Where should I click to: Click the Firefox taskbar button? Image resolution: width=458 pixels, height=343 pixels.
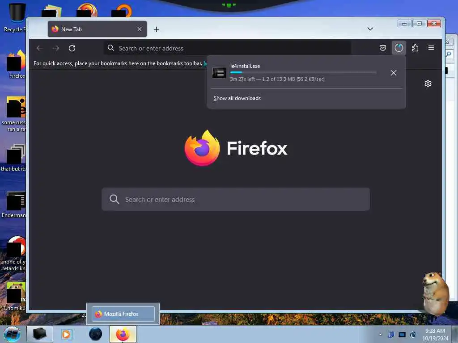(123, 334)
